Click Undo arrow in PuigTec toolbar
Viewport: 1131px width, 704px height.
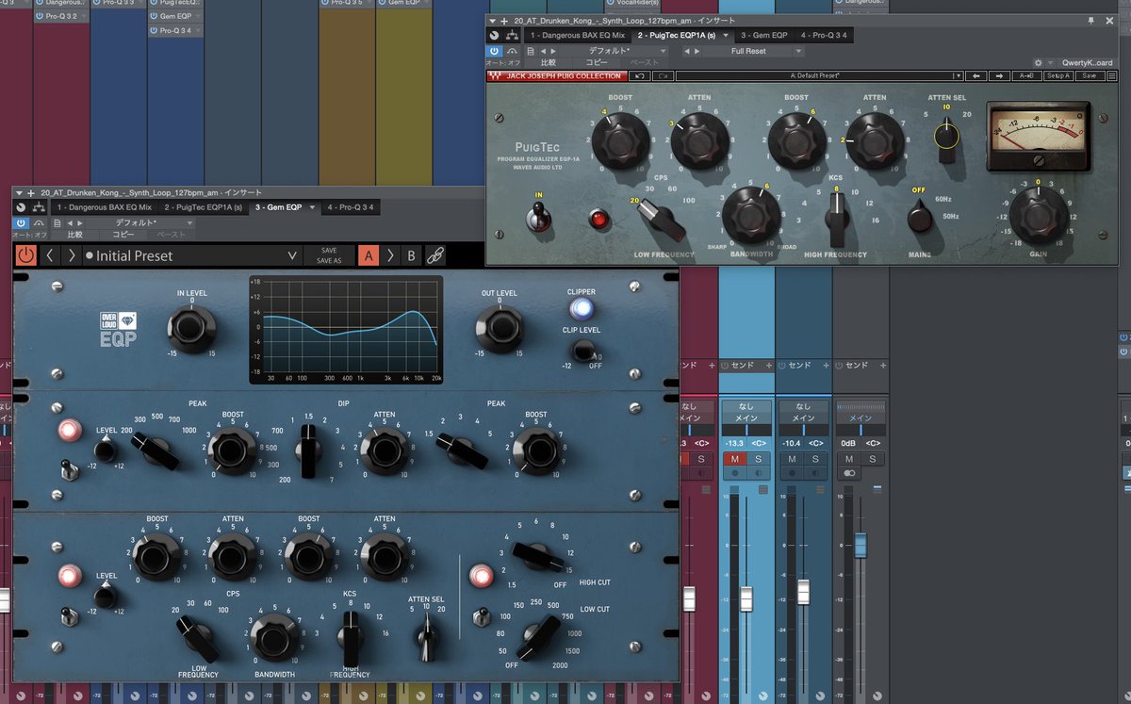pos(640,75)
